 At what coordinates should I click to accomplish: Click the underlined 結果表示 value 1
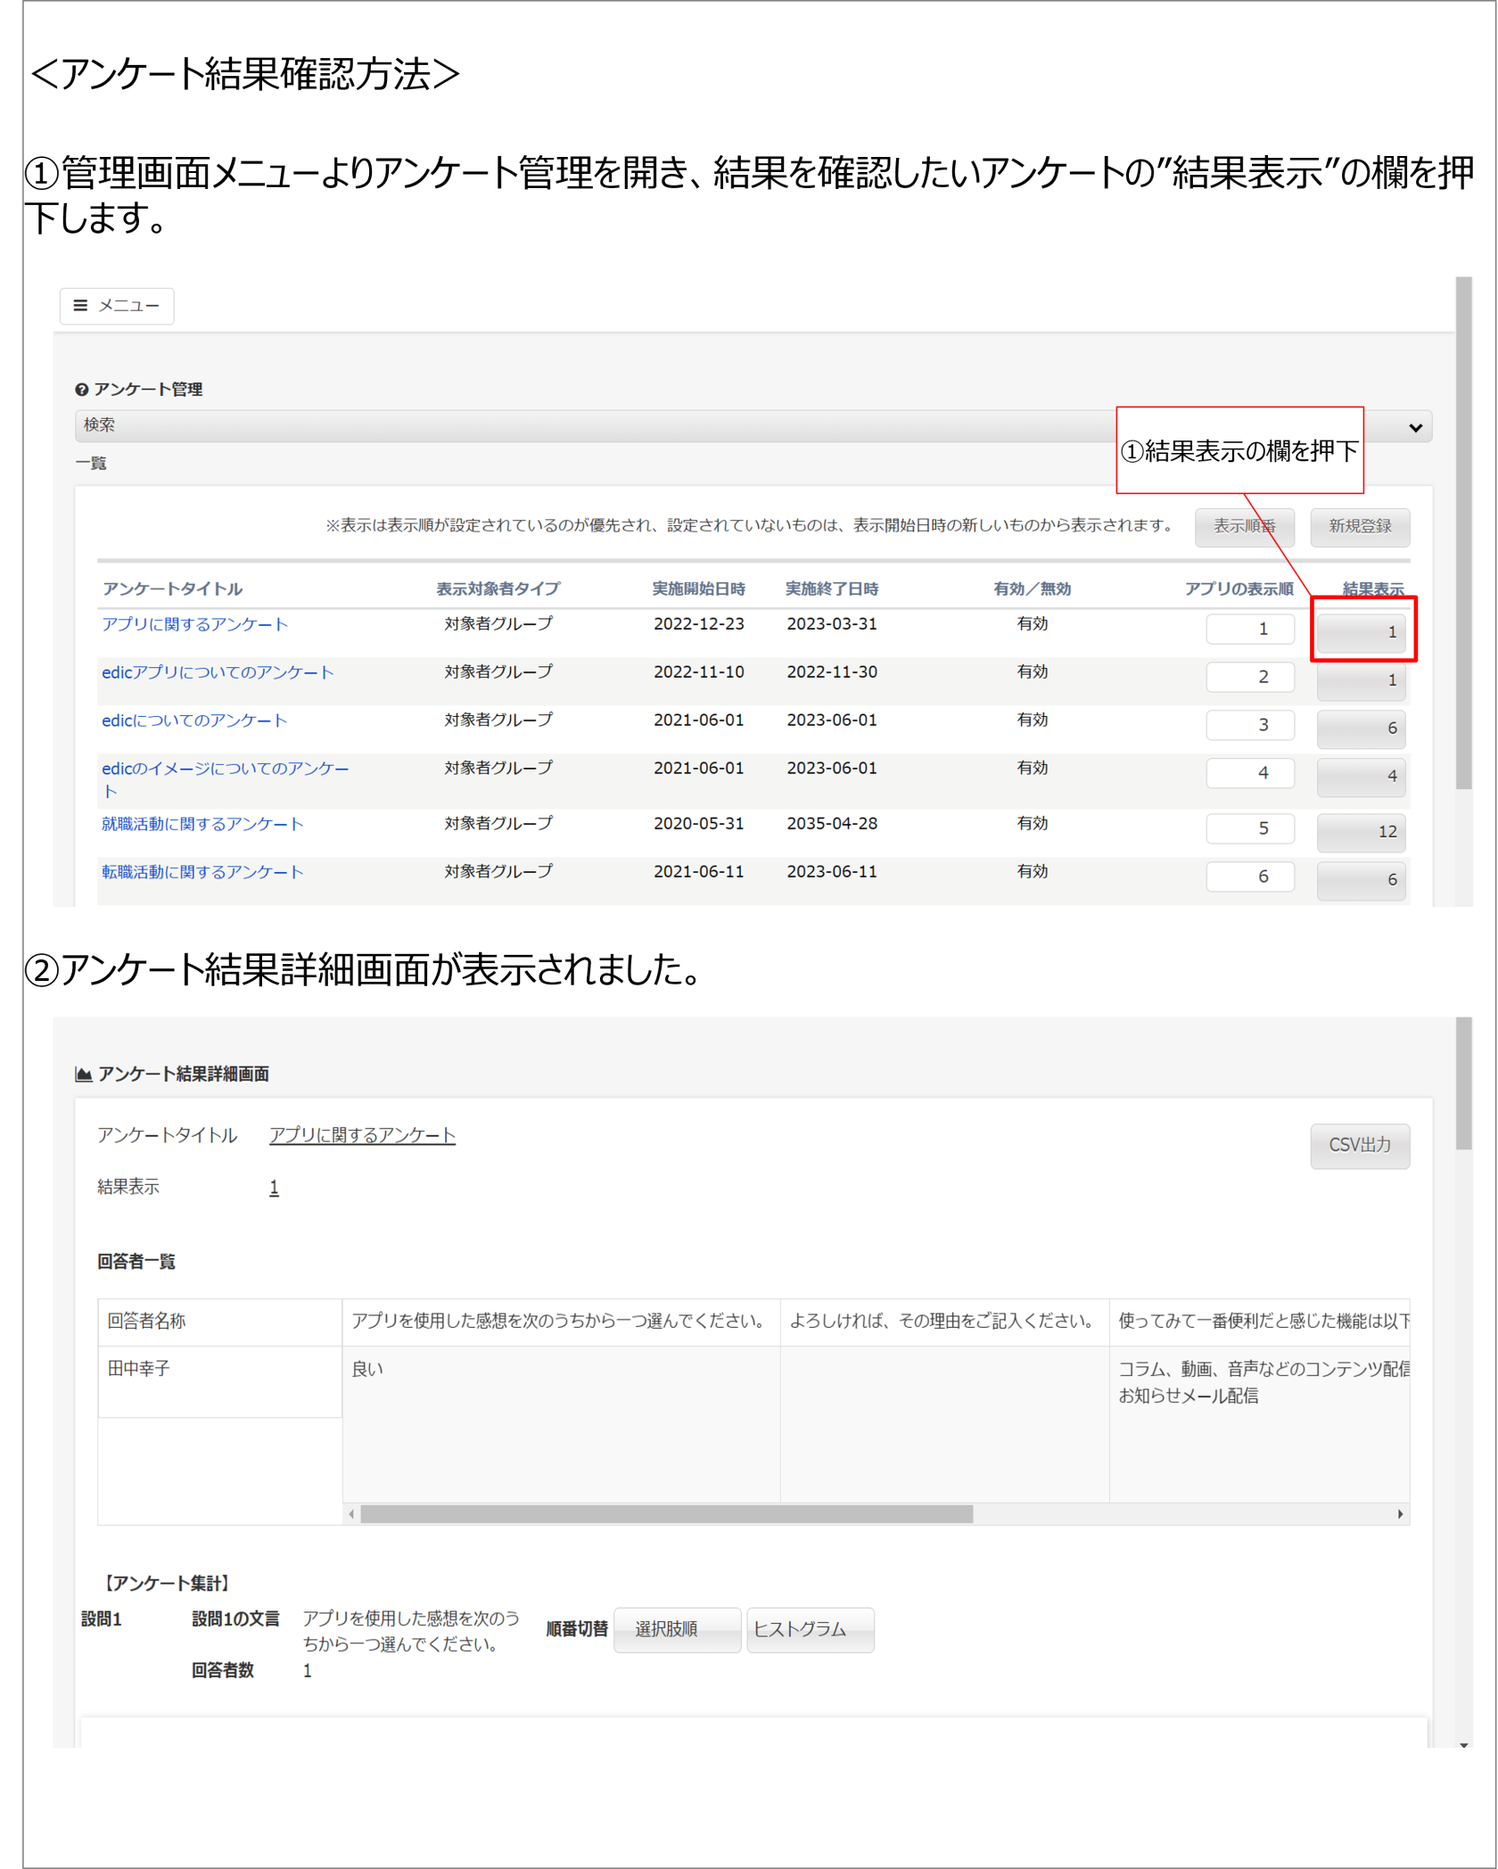coord(274,1188)
